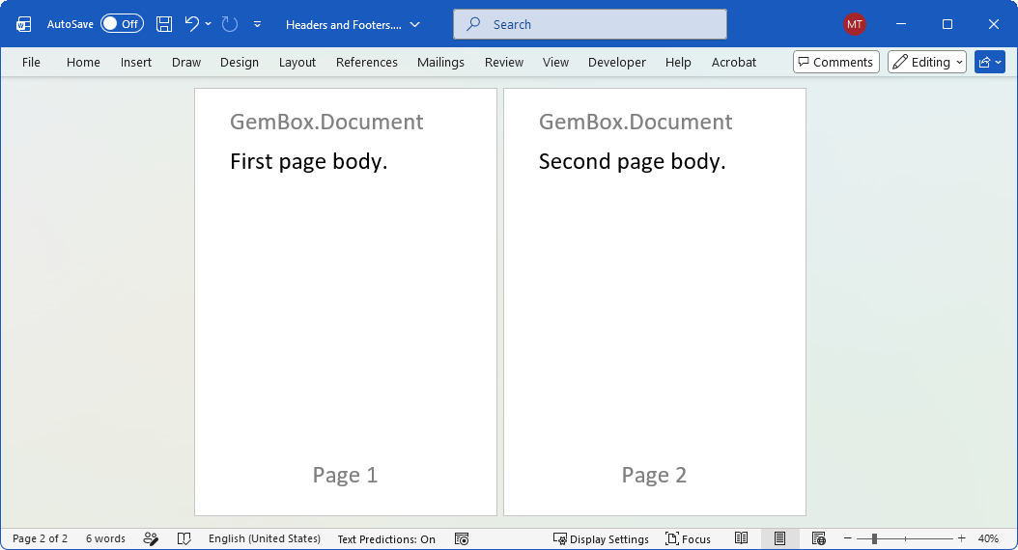Switch to the Acrobat tab
This screenshot has height=550, width=1018.
click(x=734, y=63)
